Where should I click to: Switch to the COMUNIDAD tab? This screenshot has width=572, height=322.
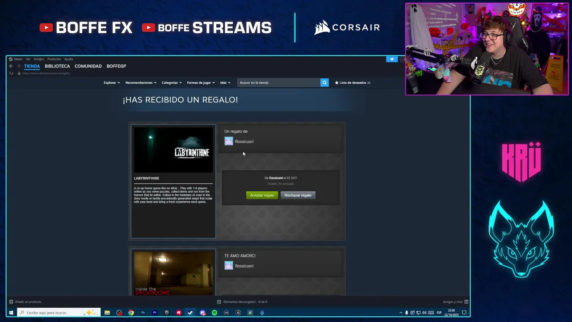pos(88,66)
